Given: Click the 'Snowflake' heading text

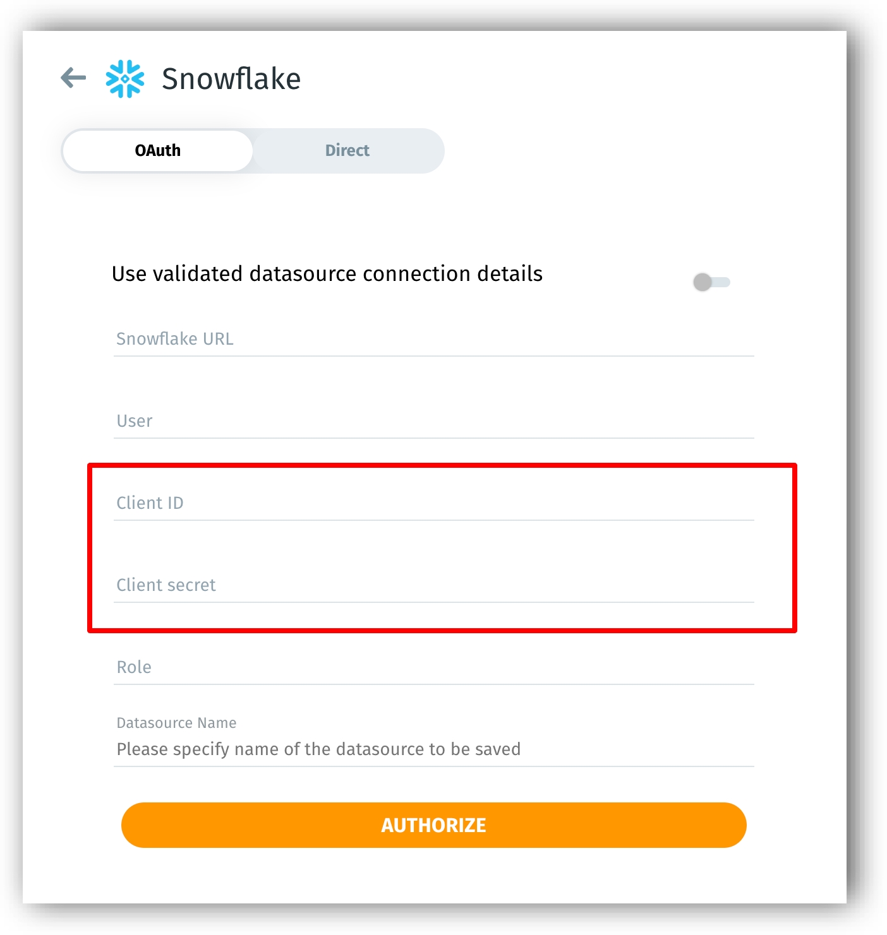Looking at the screenshot, I should (x=231, y=79).
